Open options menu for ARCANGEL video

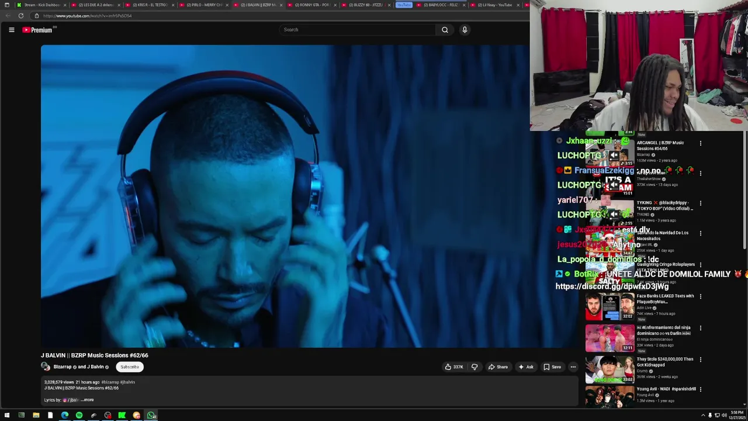(701, 143)
